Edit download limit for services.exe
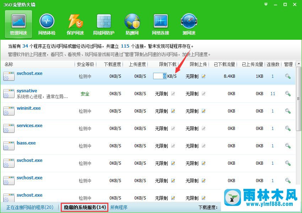The image size is (302, 213). pyautogui.click(x=173, y=129)
